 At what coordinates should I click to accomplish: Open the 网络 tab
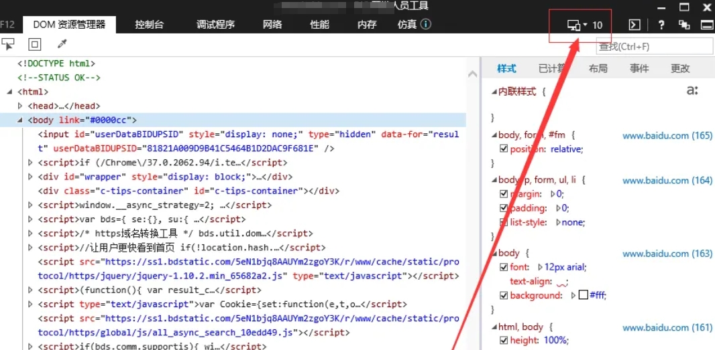(272, 25)
